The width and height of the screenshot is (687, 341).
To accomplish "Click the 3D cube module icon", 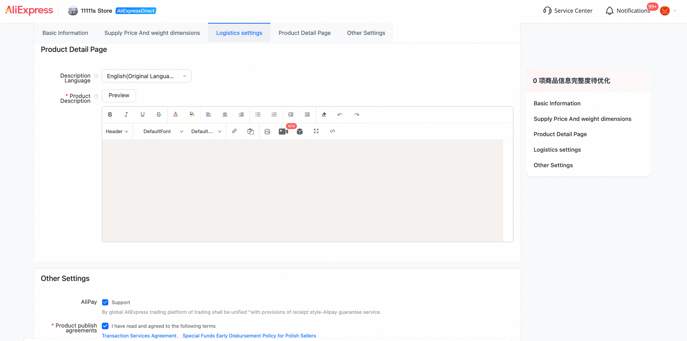I will coord(300,132).
